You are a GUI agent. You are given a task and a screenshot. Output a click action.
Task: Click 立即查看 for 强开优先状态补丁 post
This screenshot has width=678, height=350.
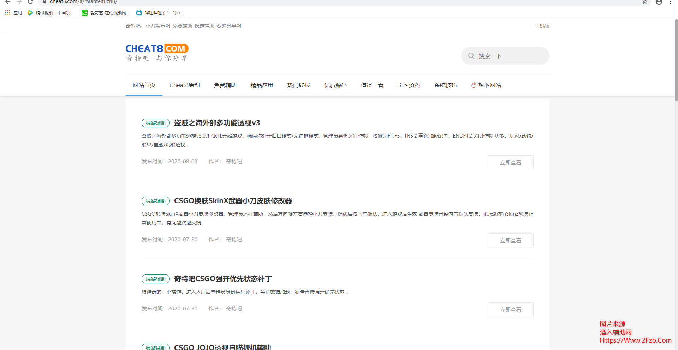510,309
